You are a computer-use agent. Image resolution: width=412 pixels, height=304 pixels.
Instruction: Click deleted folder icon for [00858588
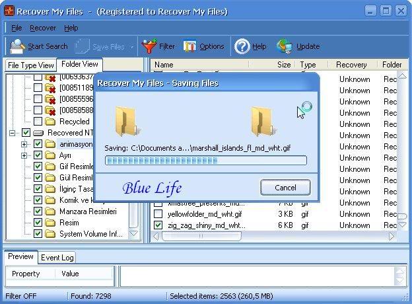(50, 111)
